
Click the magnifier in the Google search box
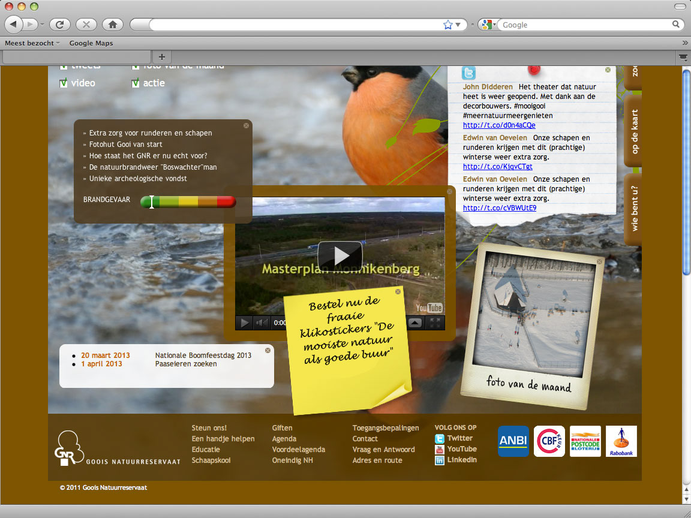(x=676, y=25)
